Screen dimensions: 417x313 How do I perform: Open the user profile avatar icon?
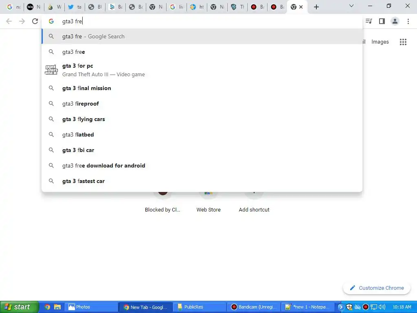[x=395, y=21]
